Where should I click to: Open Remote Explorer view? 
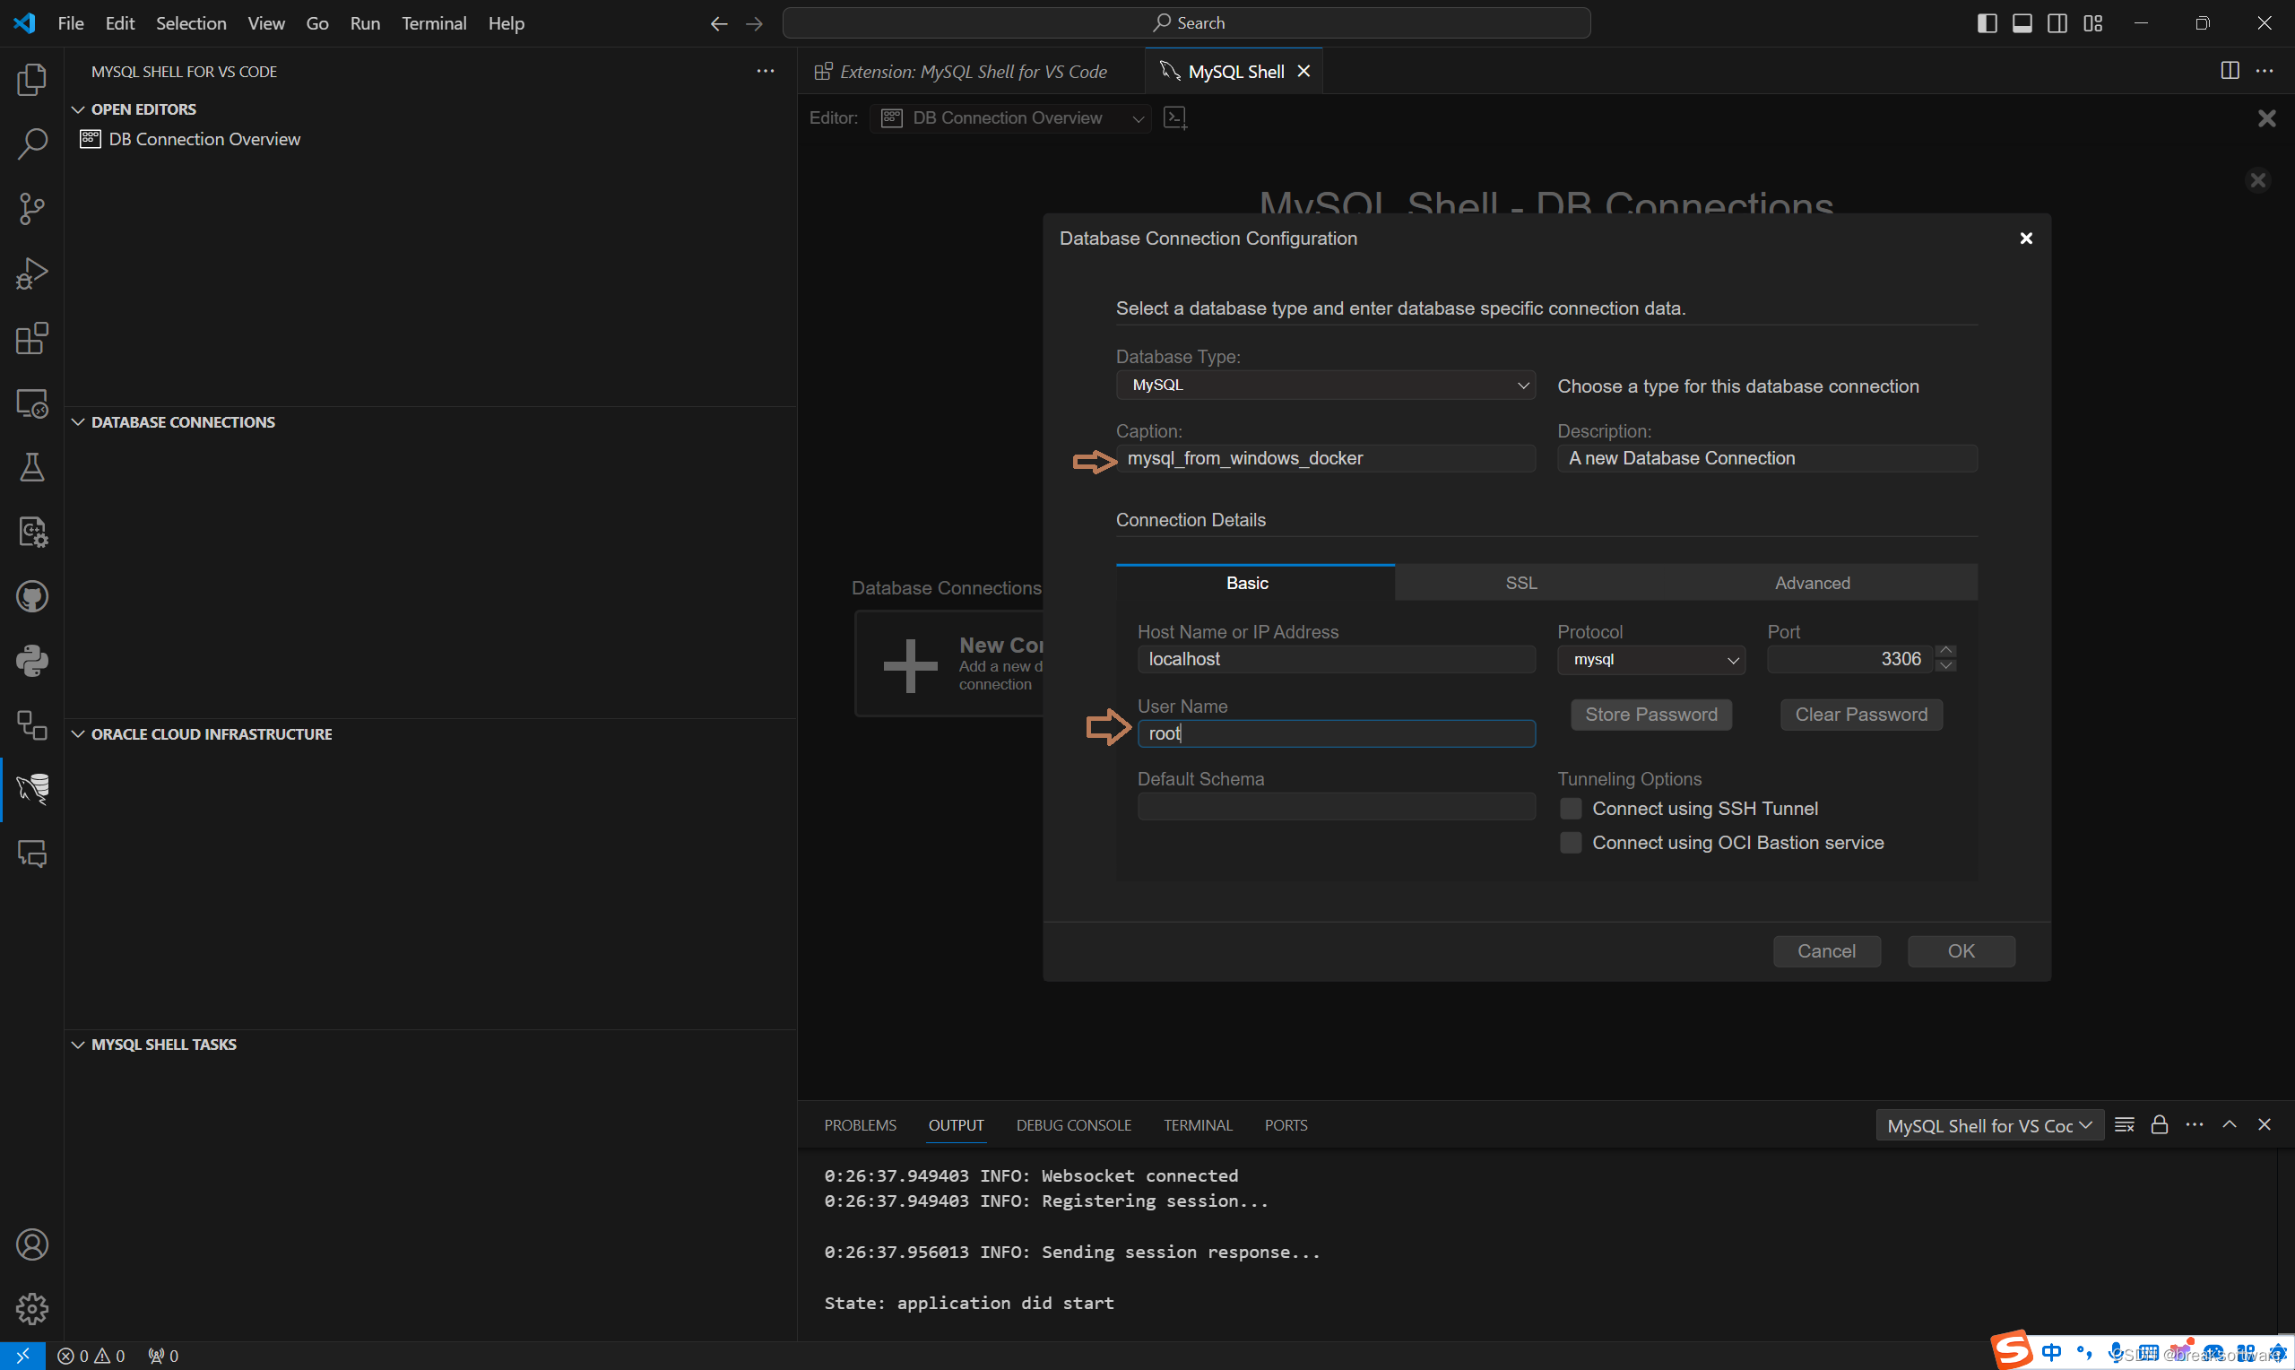coord(31,403)
